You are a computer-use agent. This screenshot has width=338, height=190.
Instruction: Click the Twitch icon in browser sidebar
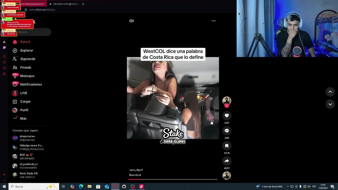(4, 48)
